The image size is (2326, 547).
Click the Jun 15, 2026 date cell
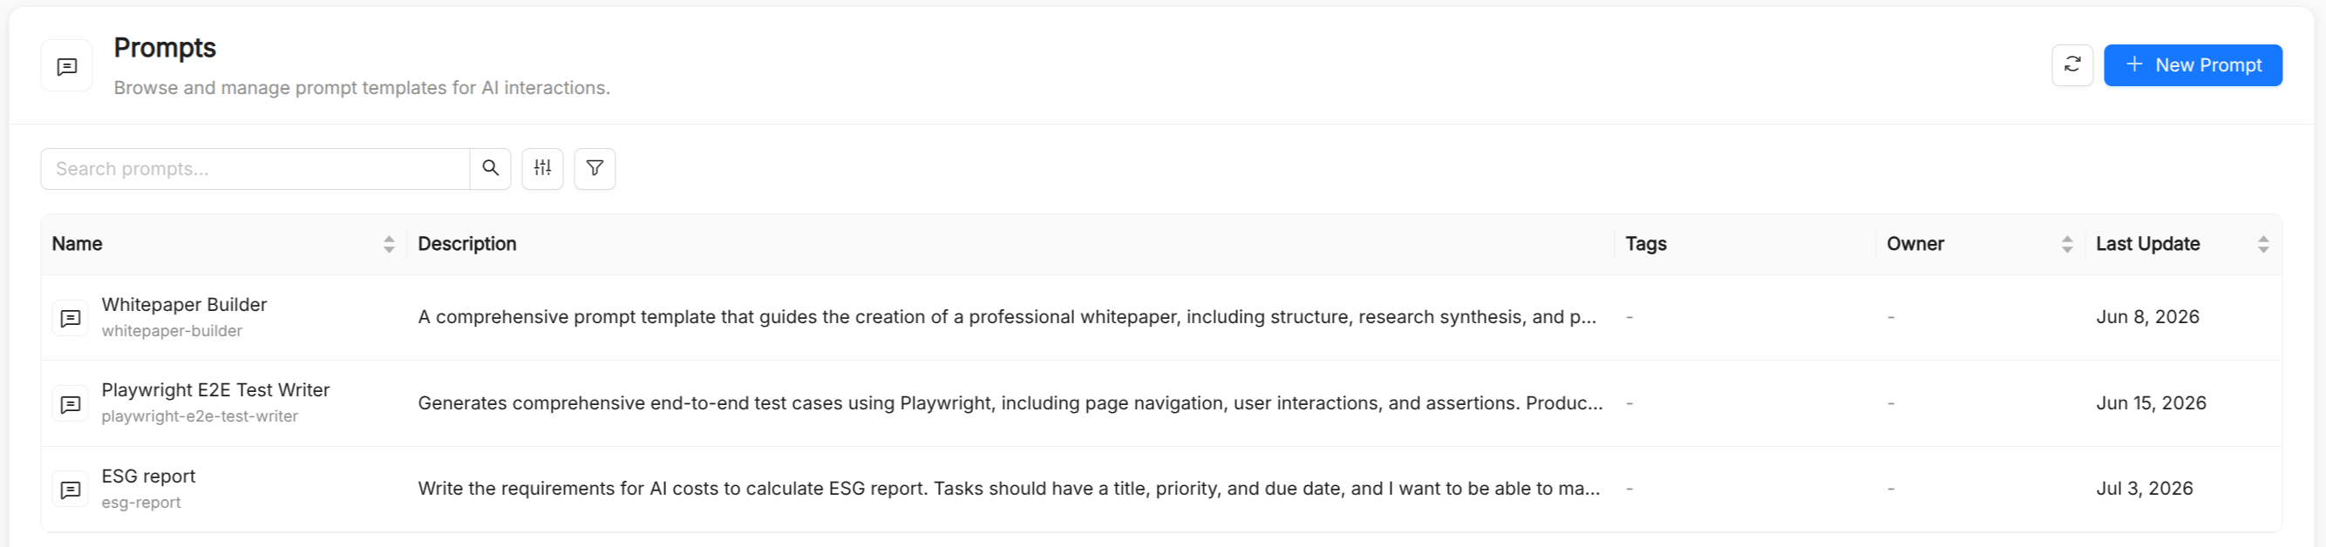click(x=2151, y=402)
